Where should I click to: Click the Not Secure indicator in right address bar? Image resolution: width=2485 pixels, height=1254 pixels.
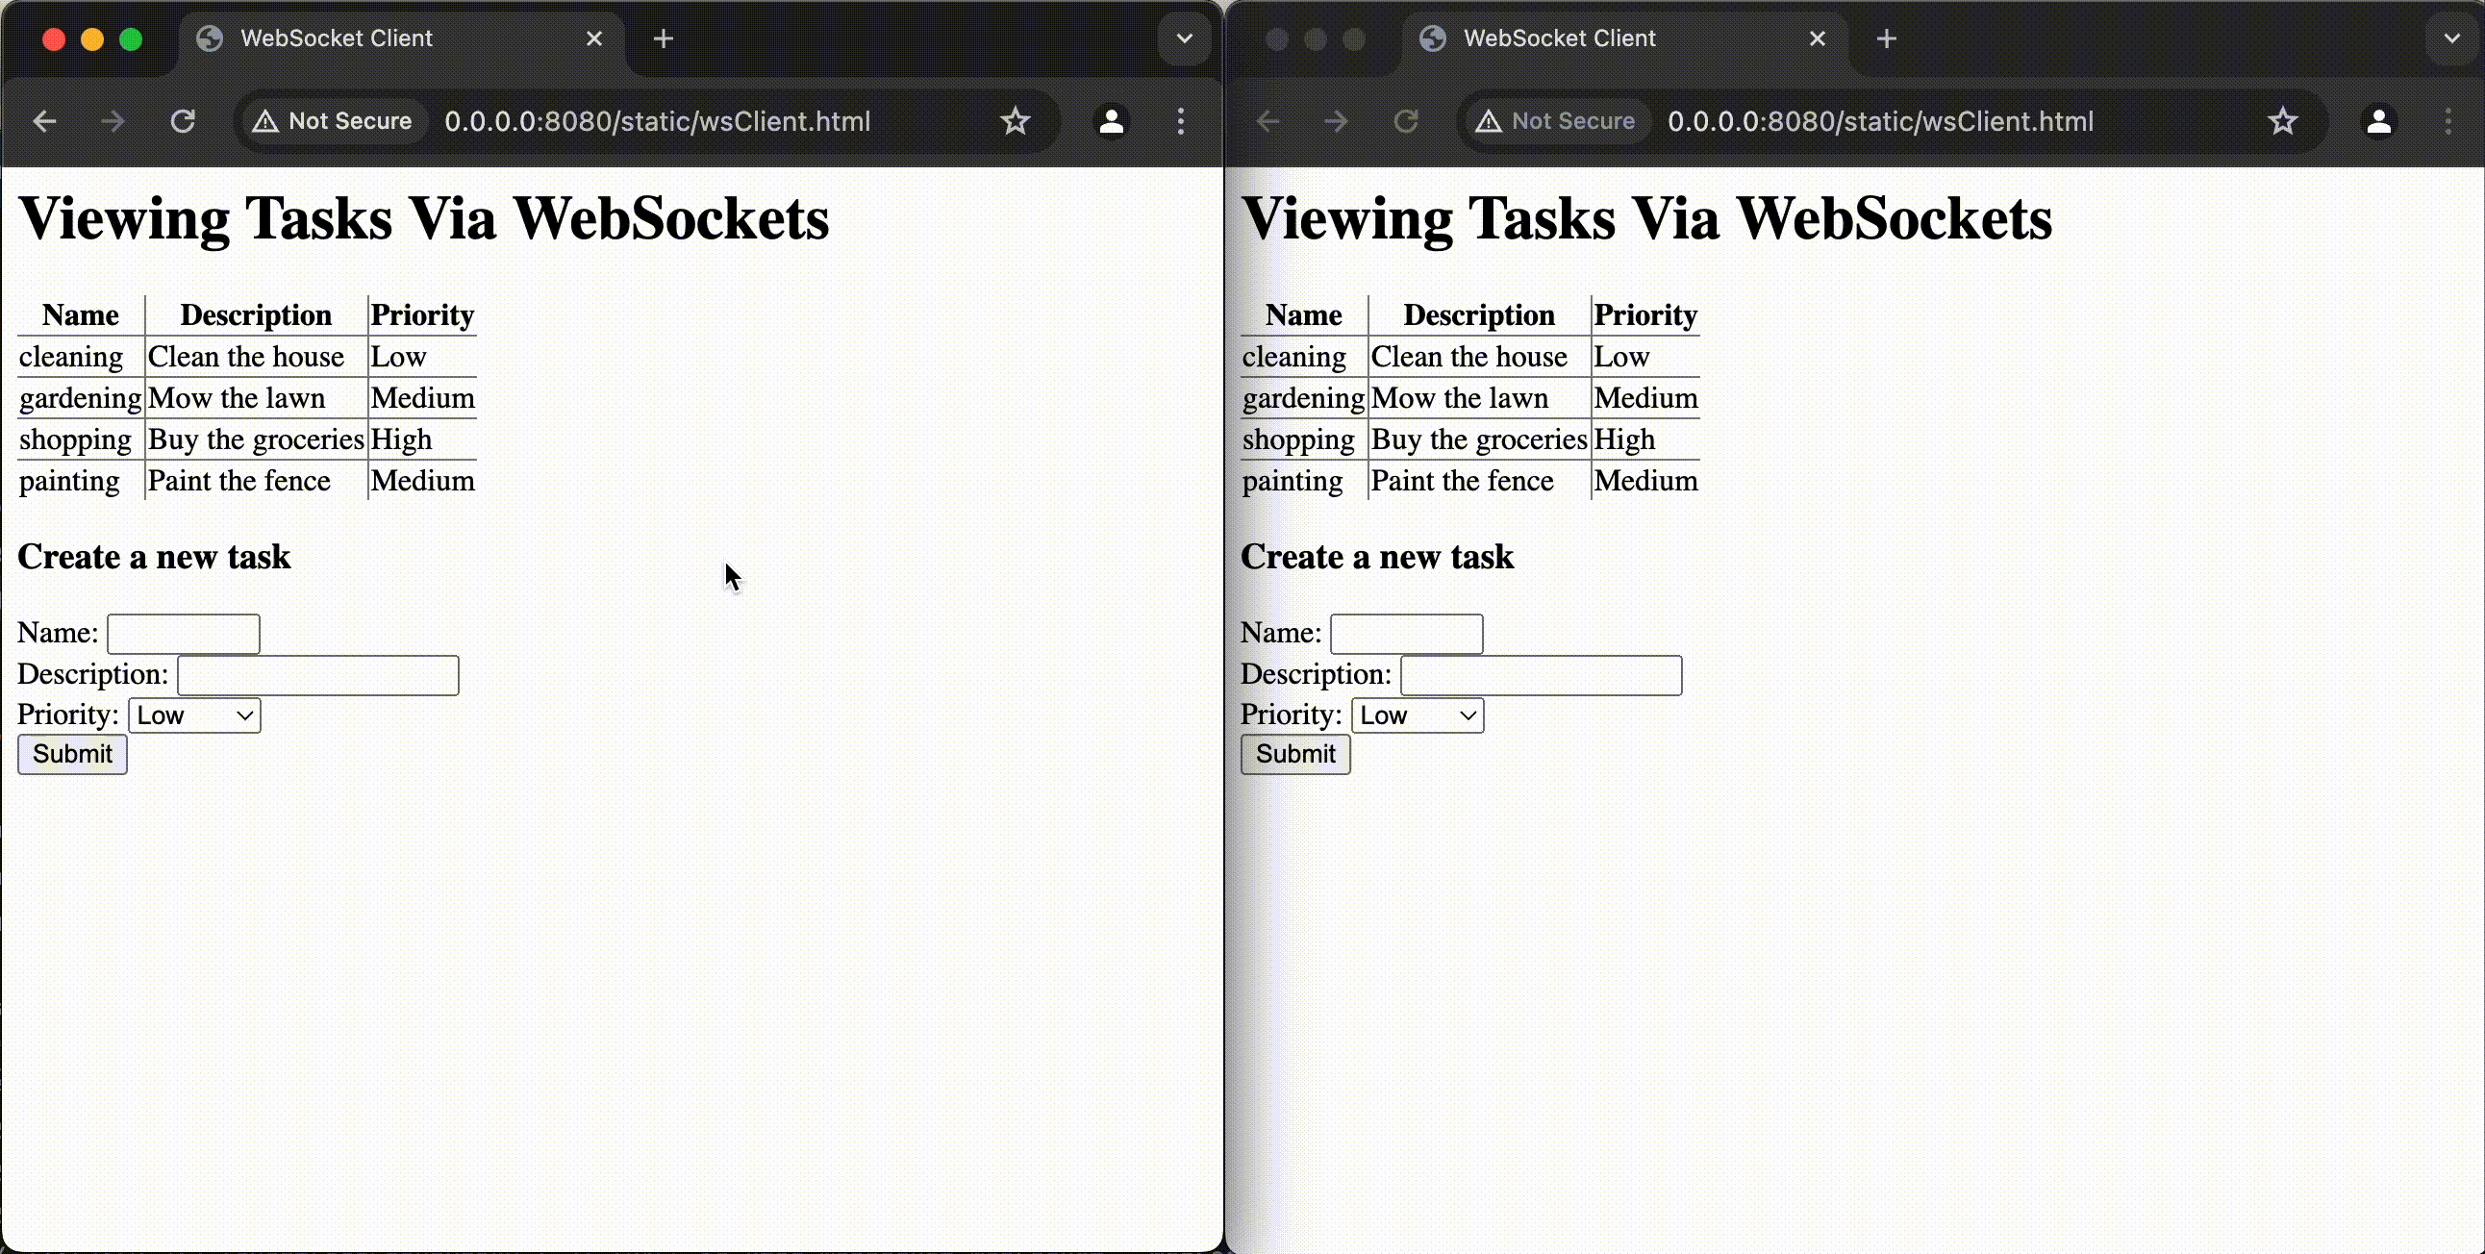(1554, 120)
